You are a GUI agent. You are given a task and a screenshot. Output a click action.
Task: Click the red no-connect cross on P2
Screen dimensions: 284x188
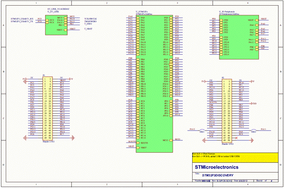coord(237,138)
